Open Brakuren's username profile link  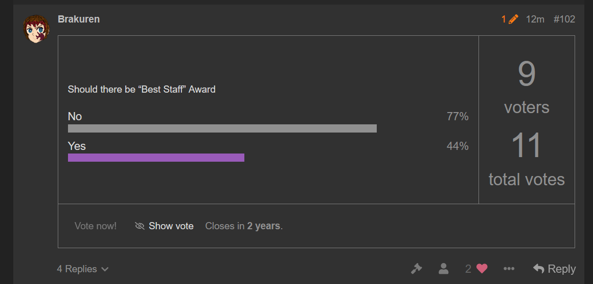coord(79,19)
